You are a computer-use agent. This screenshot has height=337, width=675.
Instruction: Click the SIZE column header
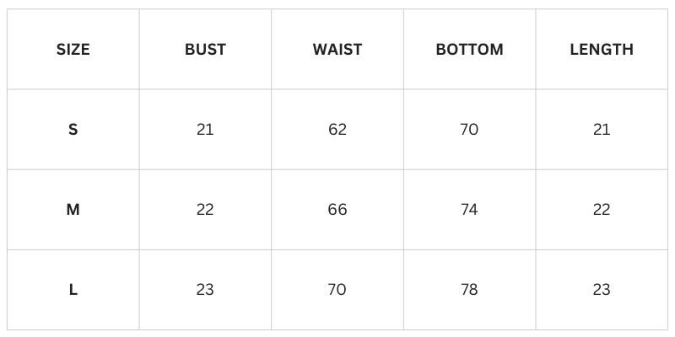point(73,50)
